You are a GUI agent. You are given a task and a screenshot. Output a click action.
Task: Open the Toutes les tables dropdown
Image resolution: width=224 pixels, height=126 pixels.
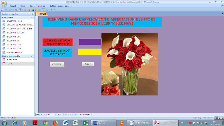point(29,14)
